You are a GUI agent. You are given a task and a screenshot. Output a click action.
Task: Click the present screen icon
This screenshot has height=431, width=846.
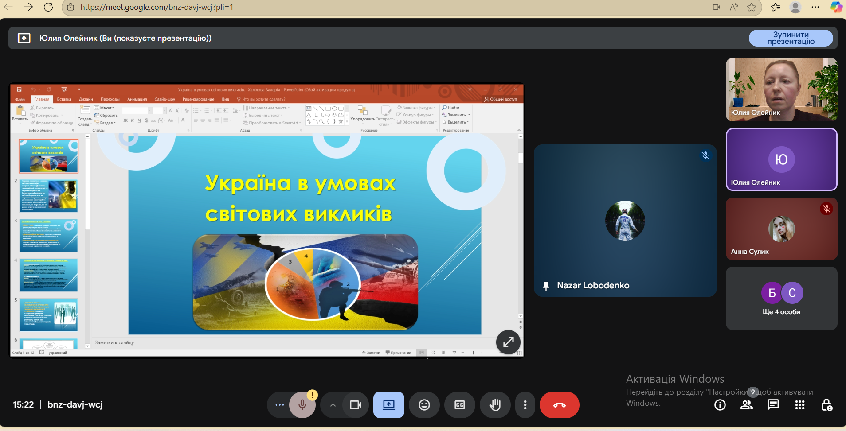tap(389, 405)
